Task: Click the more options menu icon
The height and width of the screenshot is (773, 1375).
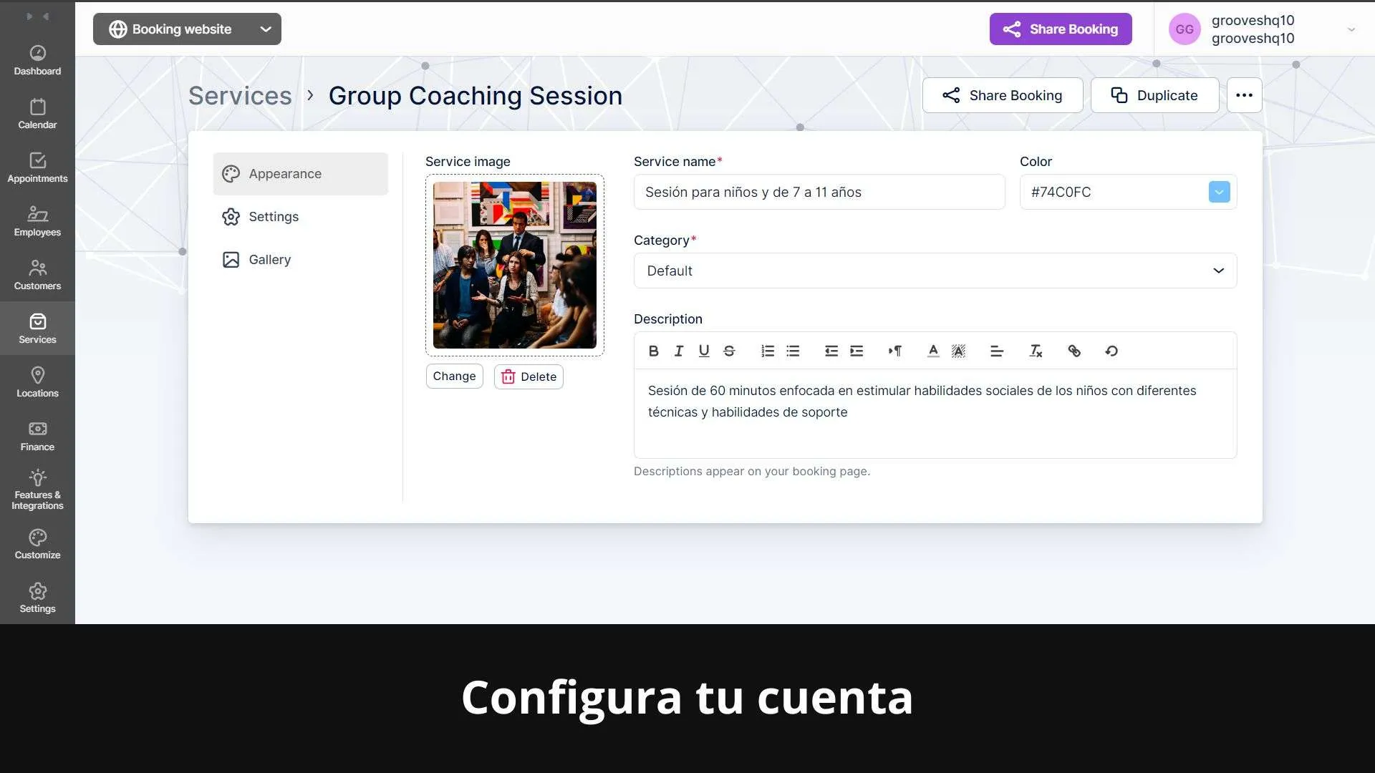Action: (1245, 94)
